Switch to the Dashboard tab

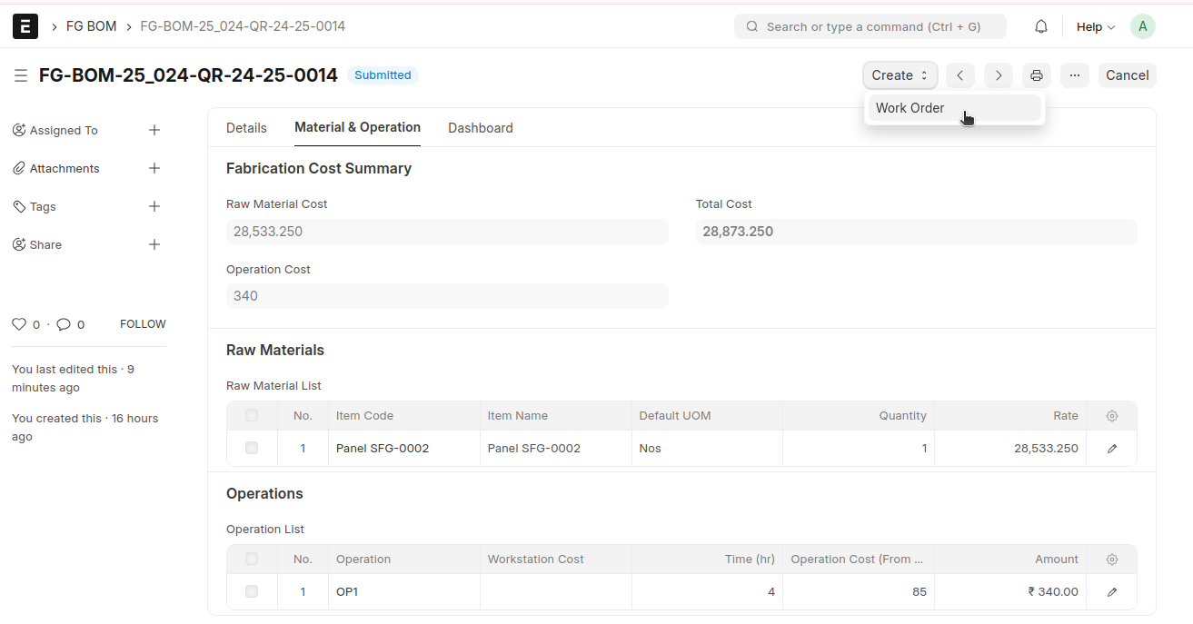(480, 128)
